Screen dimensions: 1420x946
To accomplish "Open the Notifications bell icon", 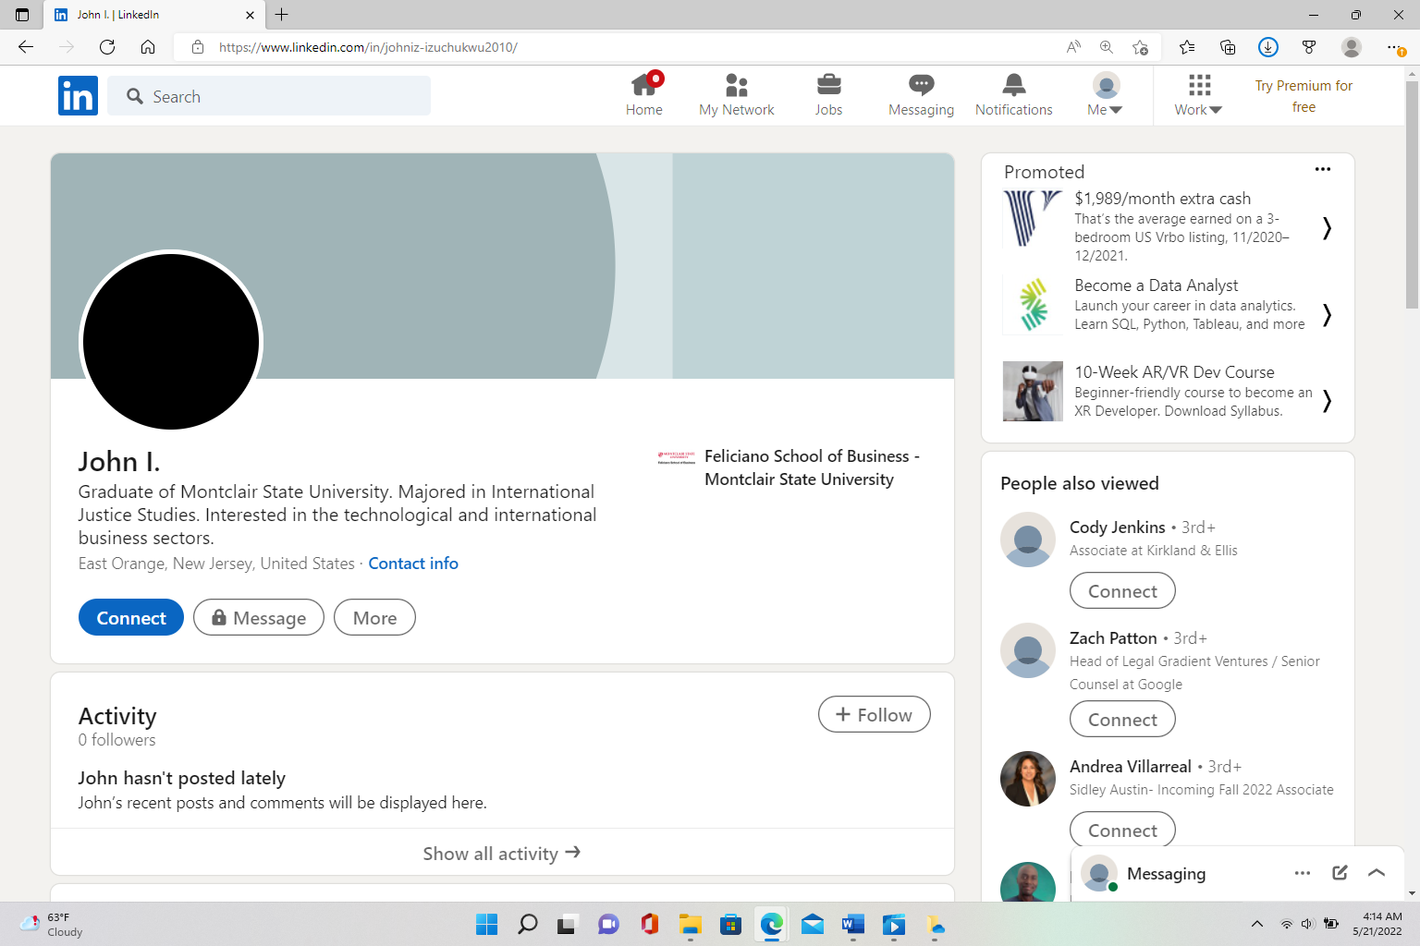I will [1014, 95].
